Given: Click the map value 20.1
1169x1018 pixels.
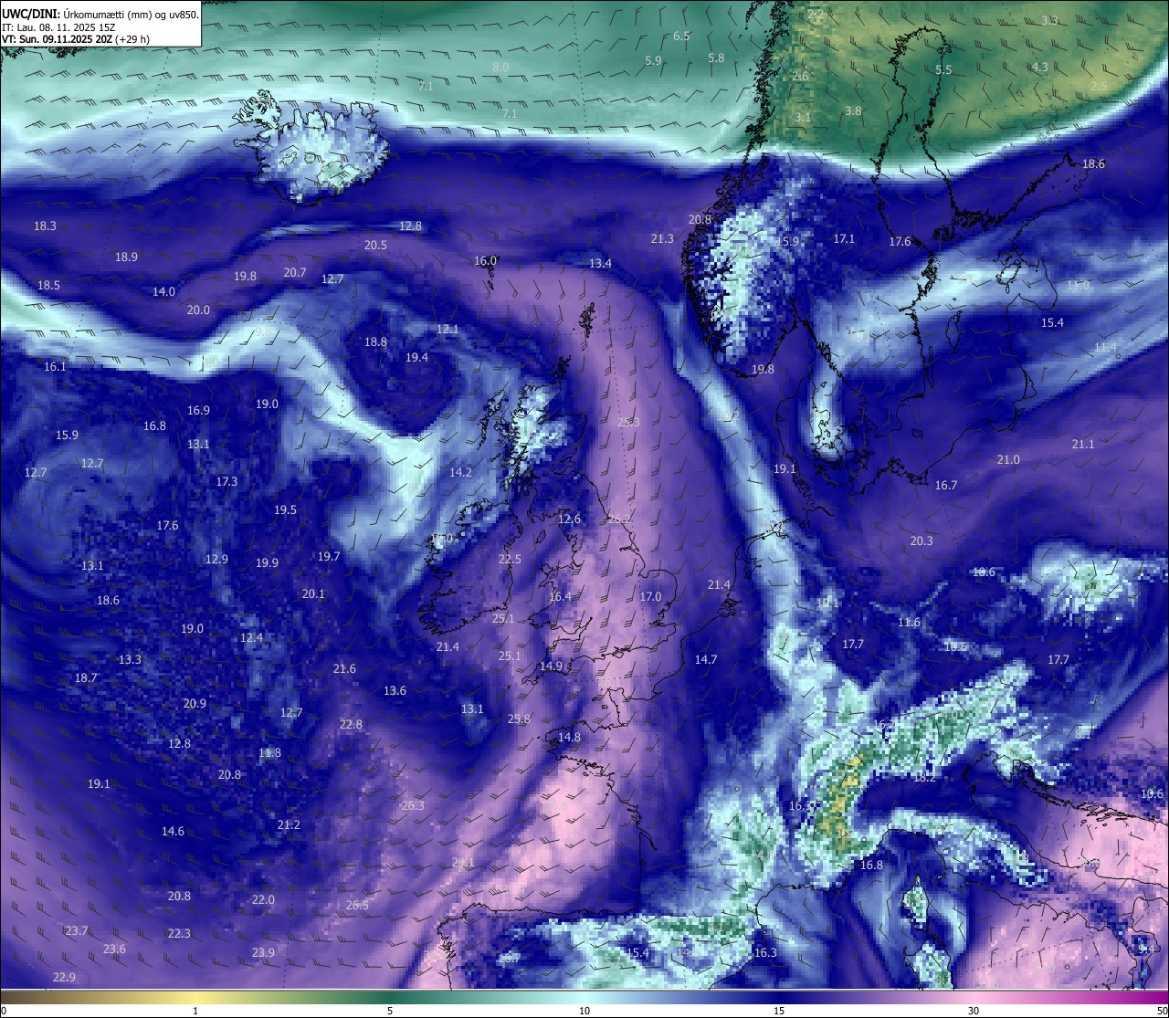Looking at the screenshot, I should (313, 594).
